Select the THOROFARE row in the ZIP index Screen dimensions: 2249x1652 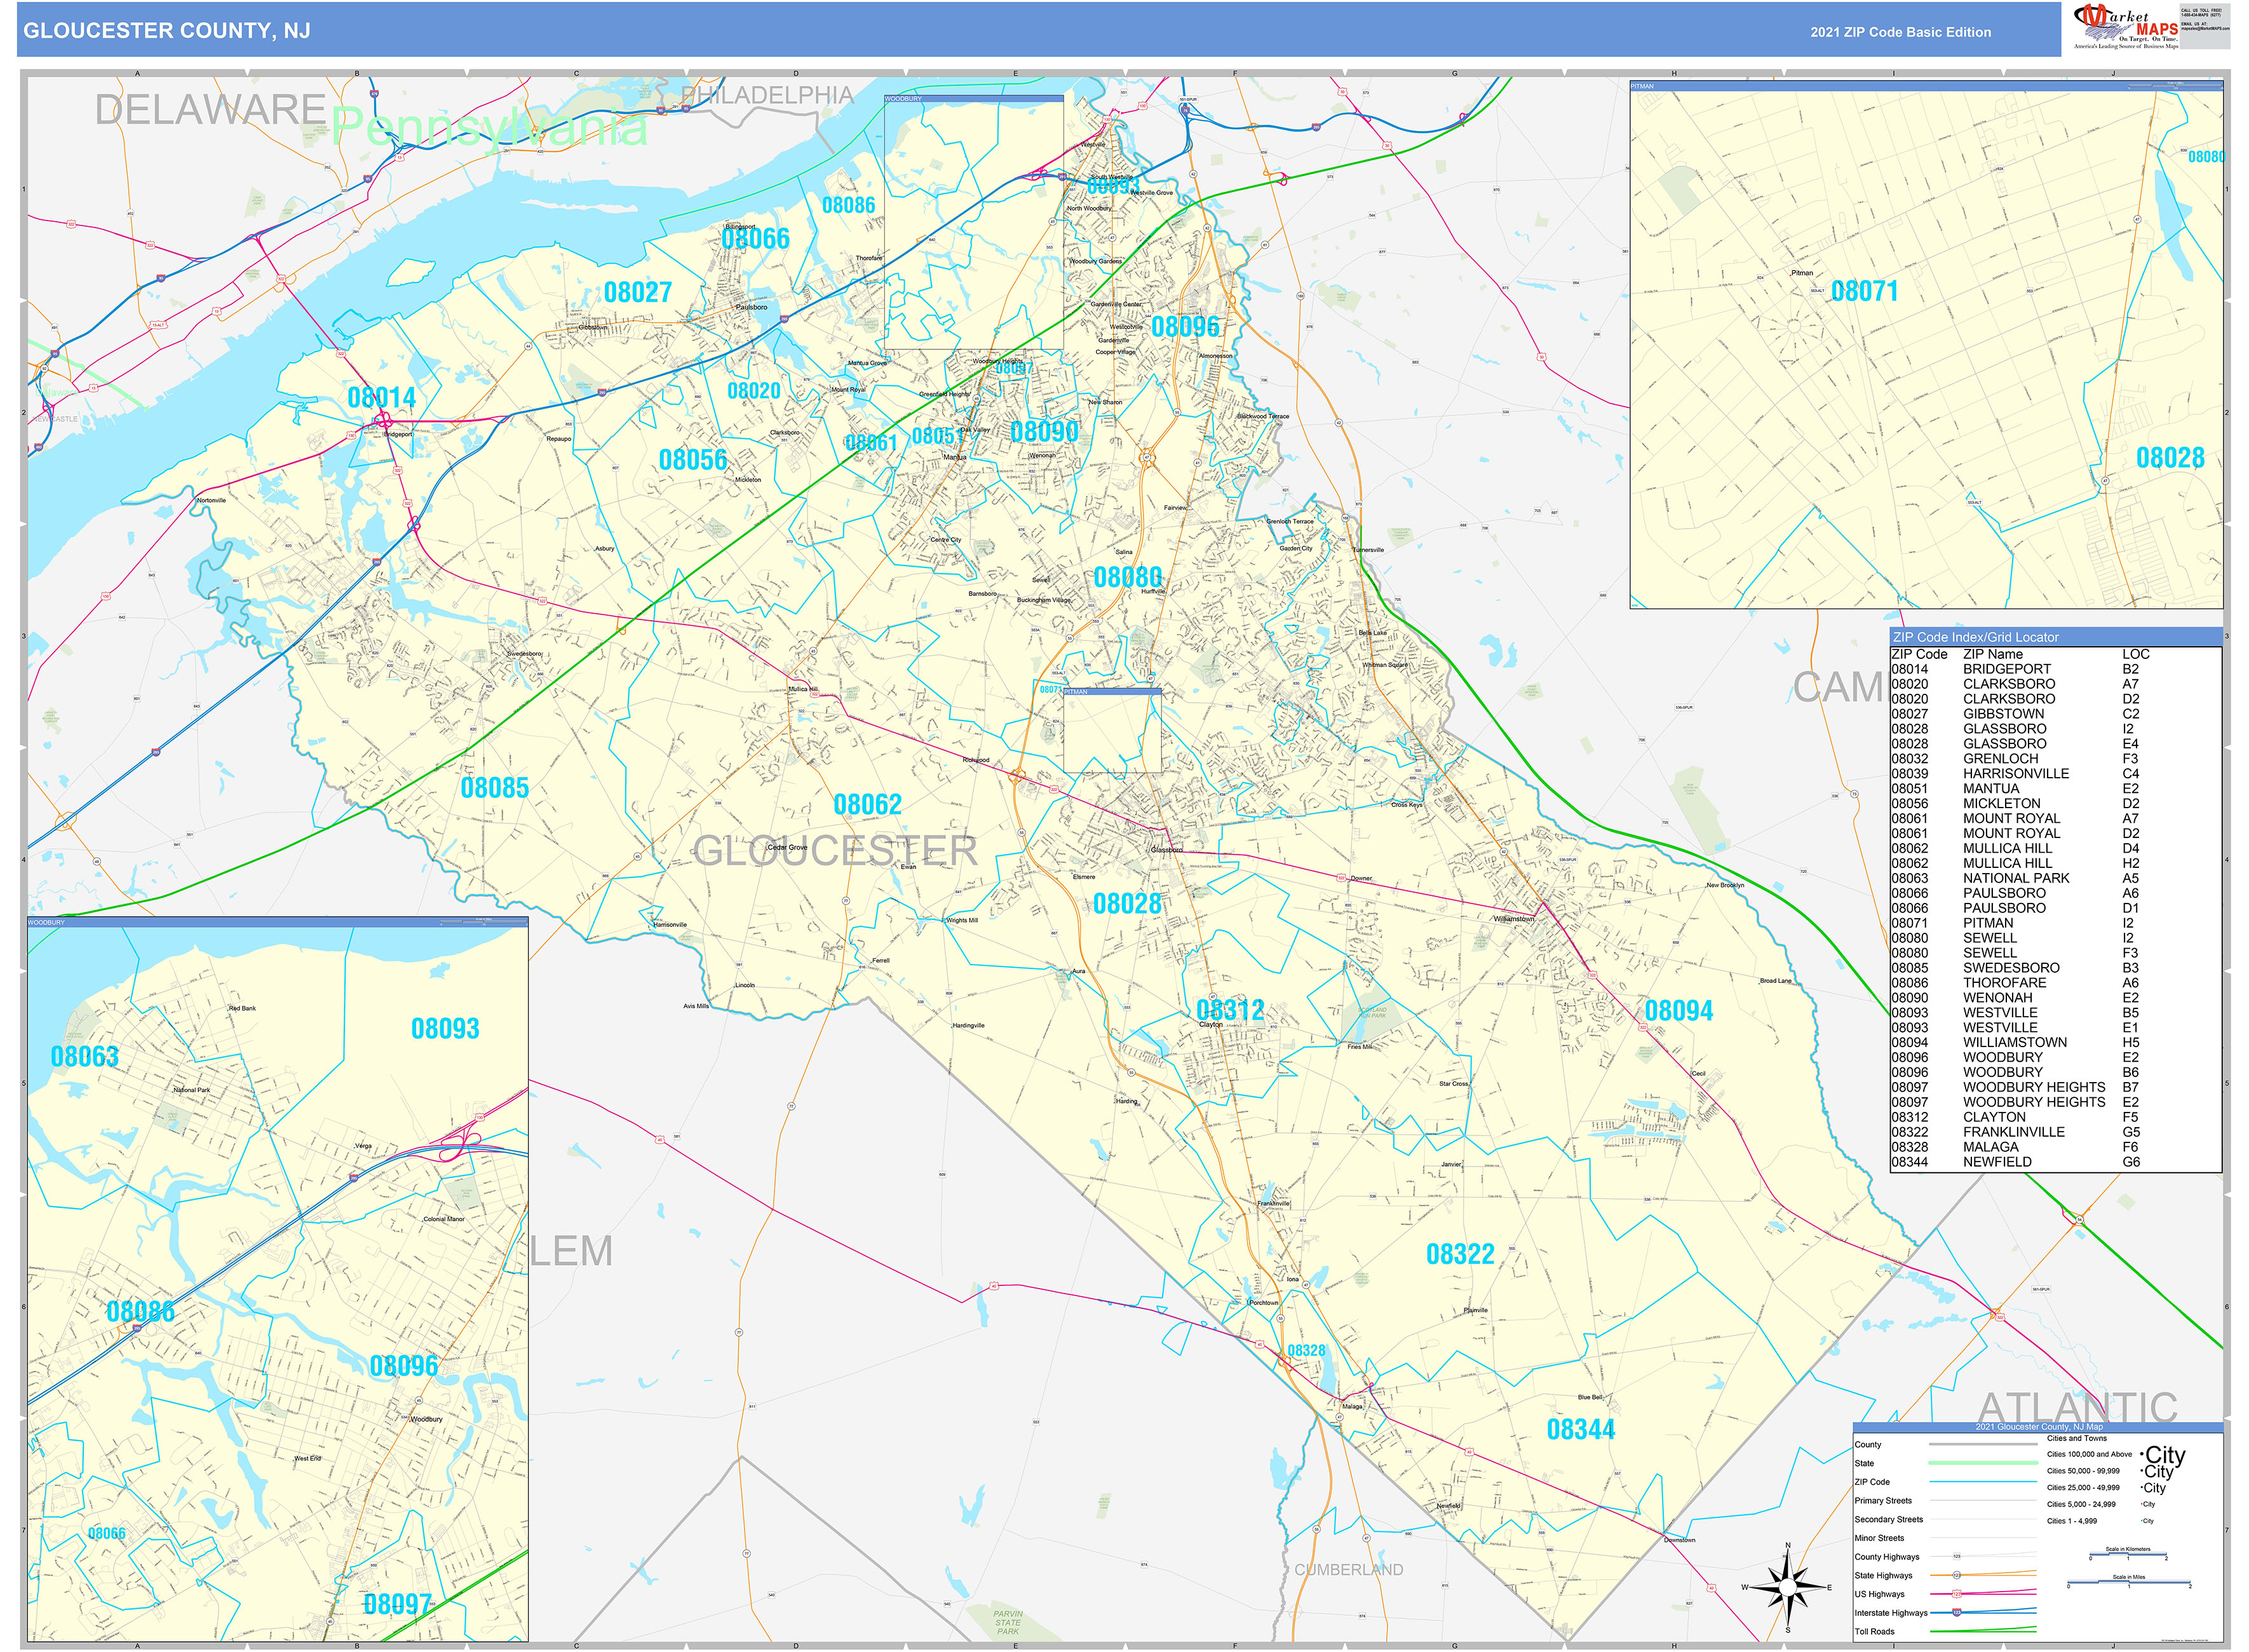(2014, 983)
